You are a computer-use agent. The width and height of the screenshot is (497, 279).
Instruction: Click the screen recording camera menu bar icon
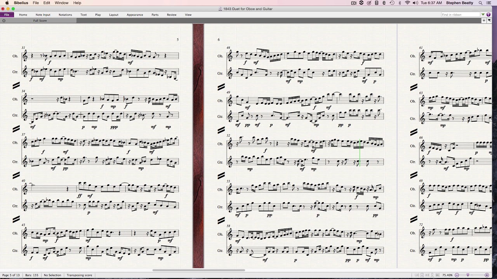tap(354, 3)
